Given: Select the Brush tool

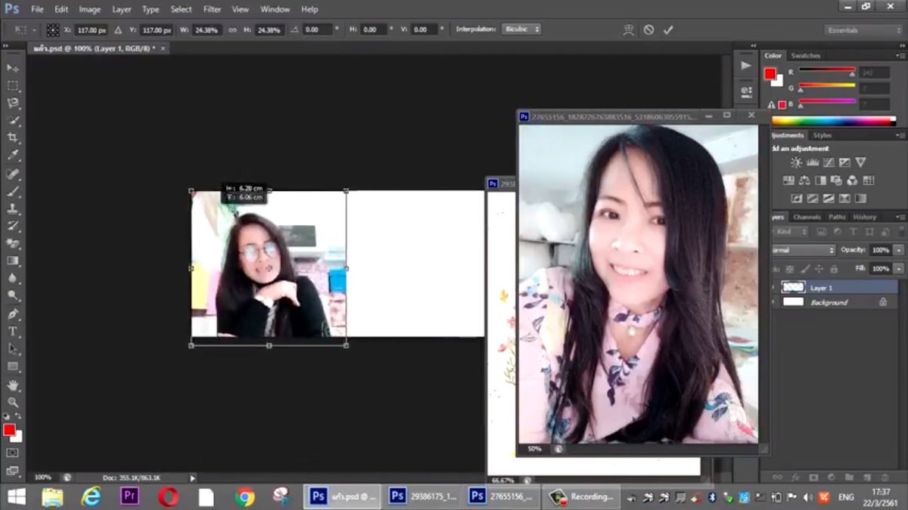Looking at the screenshot, I should click(13, 190).
